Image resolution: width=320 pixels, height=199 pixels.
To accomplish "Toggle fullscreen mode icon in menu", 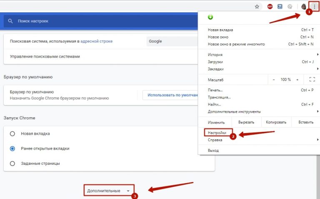I will click(x=312, y=79).
